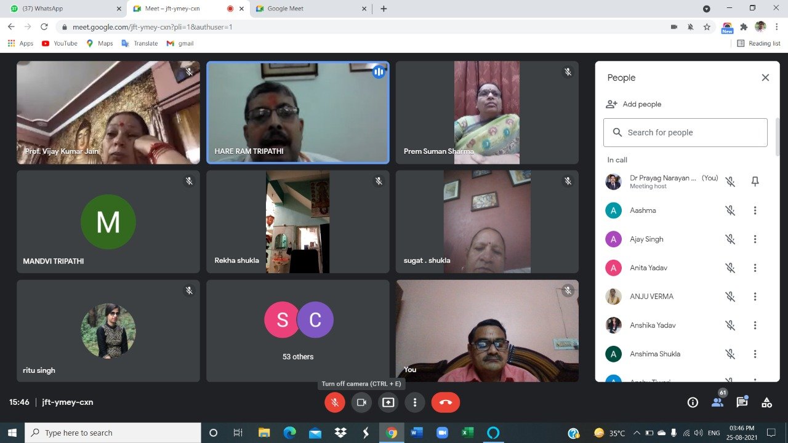Open chat with everyone icon

pyautogui.click(x=742, y=402)
